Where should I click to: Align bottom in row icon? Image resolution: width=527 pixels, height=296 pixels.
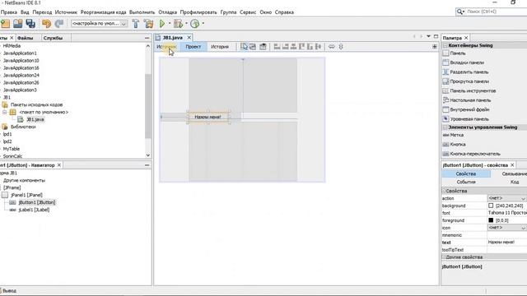[310, 47]
